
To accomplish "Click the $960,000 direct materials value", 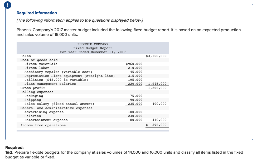I will (134, 64).
